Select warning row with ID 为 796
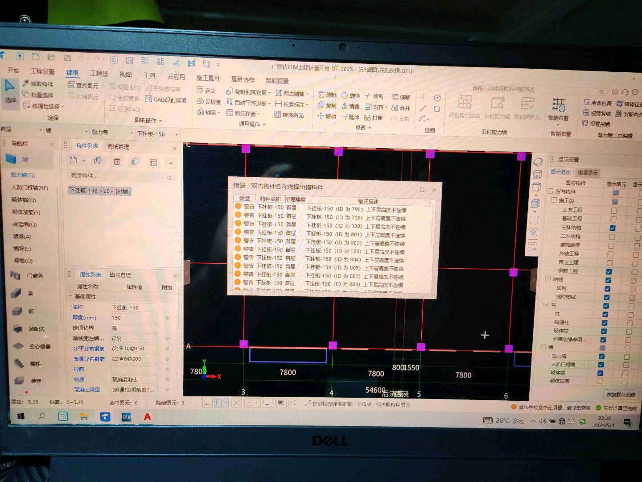The image size is (642, 482). 333,208
